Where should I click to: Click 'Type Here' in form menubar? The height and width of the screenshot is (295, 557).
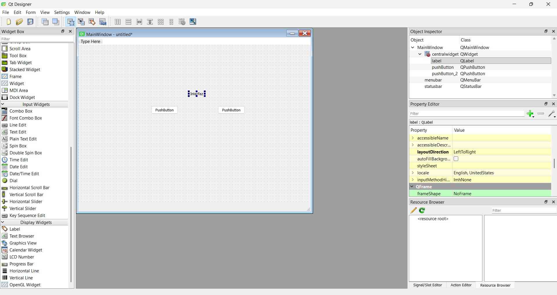(x=90, y=41)
